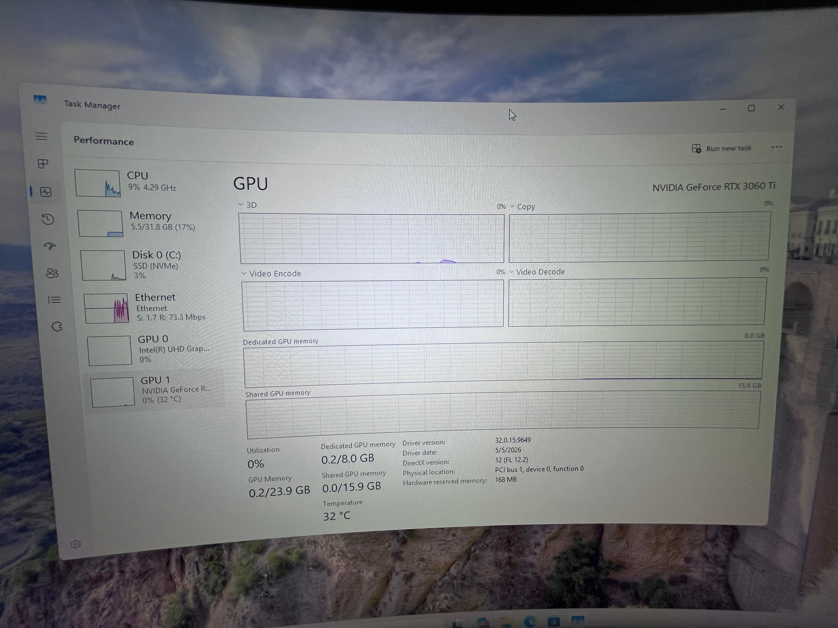Open the hamburger navigation menu
The width and height of the screenshot is (838, 628).
(41, 136)
